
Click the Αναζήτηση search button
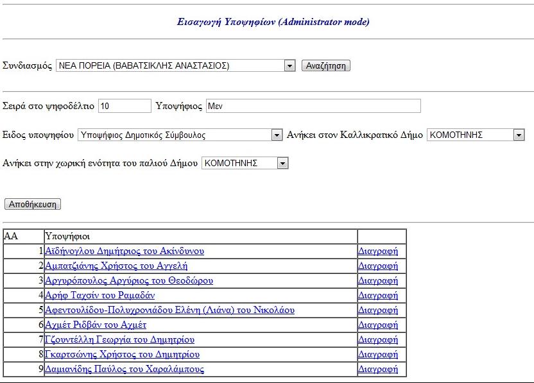[x=325, y=65]
